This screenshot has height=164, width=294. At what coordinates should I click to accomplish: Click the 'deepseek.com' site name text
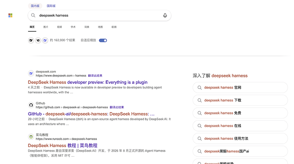click(x=46, y=72)
